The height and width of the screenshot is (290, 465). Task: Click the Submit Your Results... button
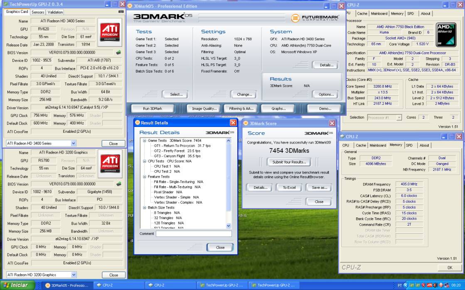point(289,162)
